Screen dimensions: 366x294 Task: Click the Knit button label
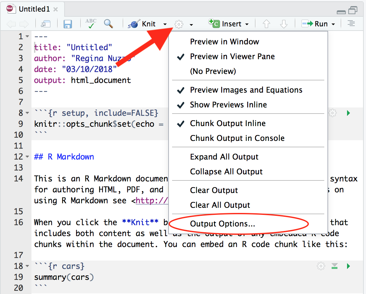[x=149, y=24]
